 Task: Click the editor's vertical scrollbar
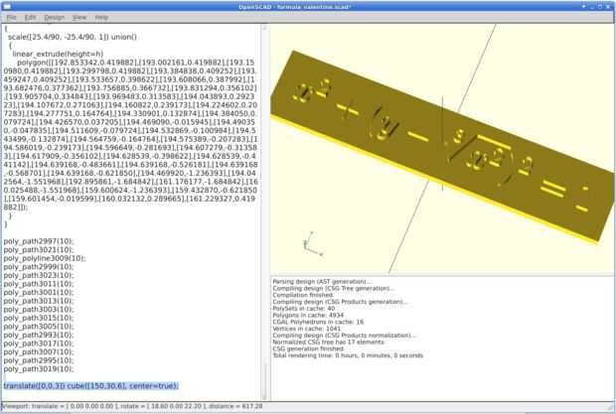pos(264,211)
